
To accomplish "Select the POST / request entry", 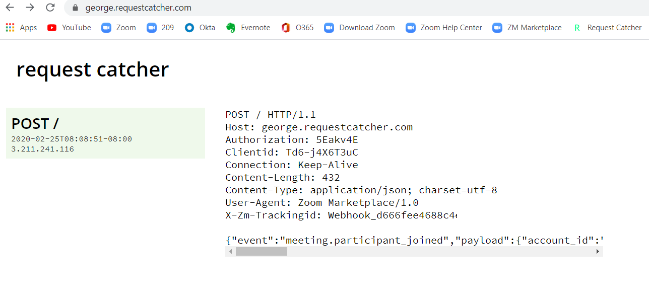I will pyautogui.click(x=105, y=133).
